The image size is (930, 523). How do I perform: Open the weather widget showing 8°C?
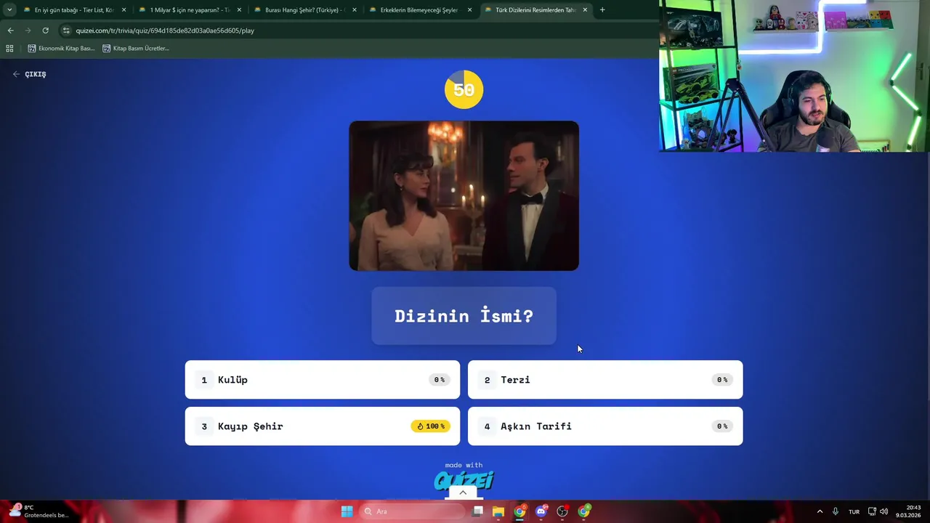tap(38, 511)
